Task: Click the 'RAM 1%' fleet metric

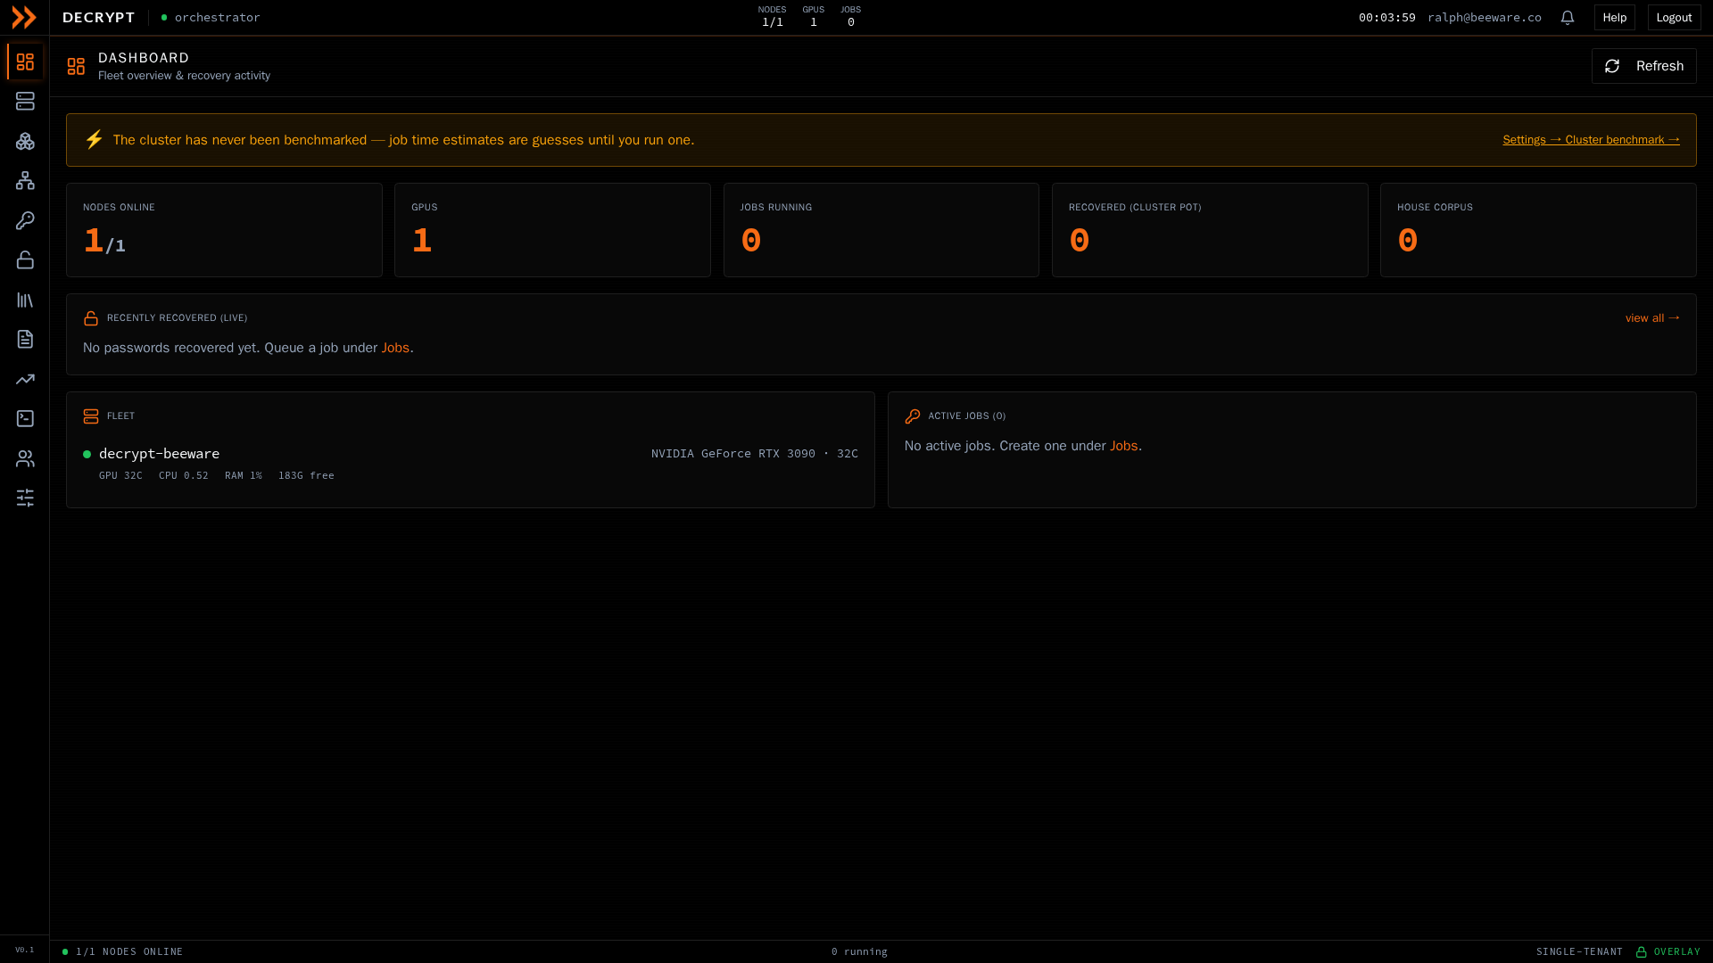Action: click(x=243, y=475)
